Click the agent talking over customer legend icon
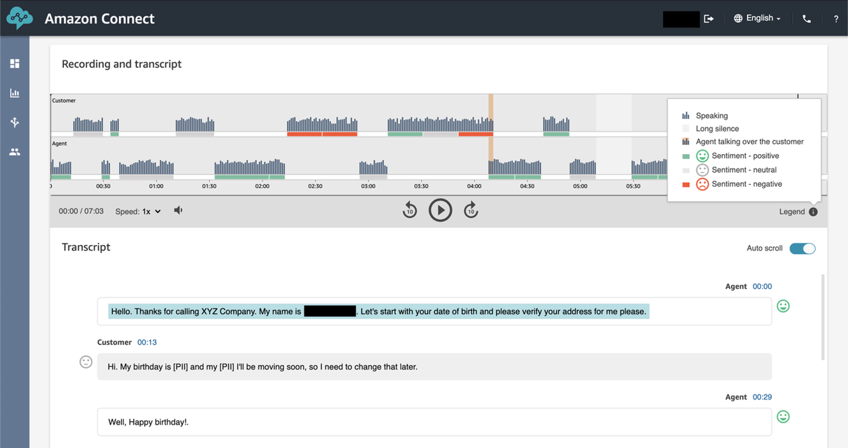The height and width of the screenshot is (448, 848). tap(686, 142)
